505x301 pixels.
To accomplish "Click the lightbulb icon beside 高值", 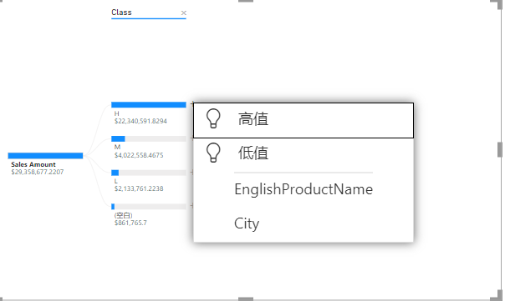I will [x=213, y=118].
